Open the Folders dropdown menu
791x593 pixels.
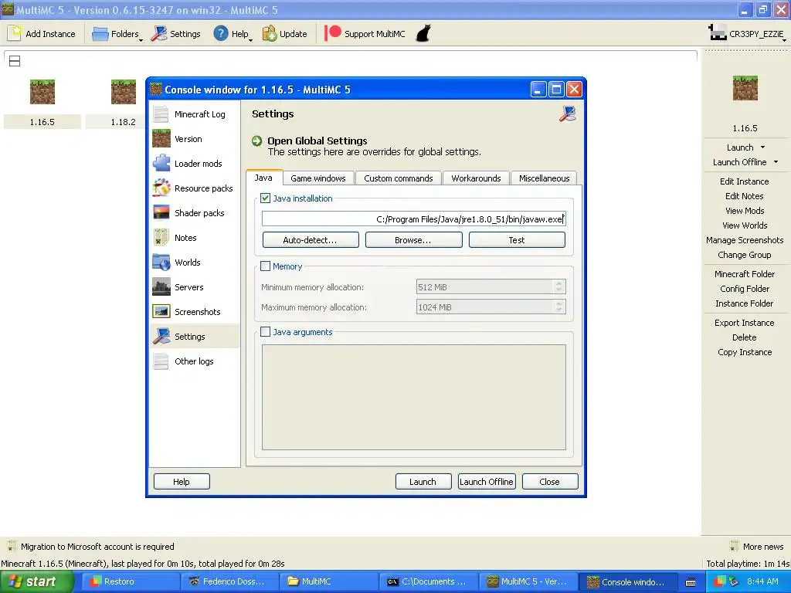pos(117,34)
